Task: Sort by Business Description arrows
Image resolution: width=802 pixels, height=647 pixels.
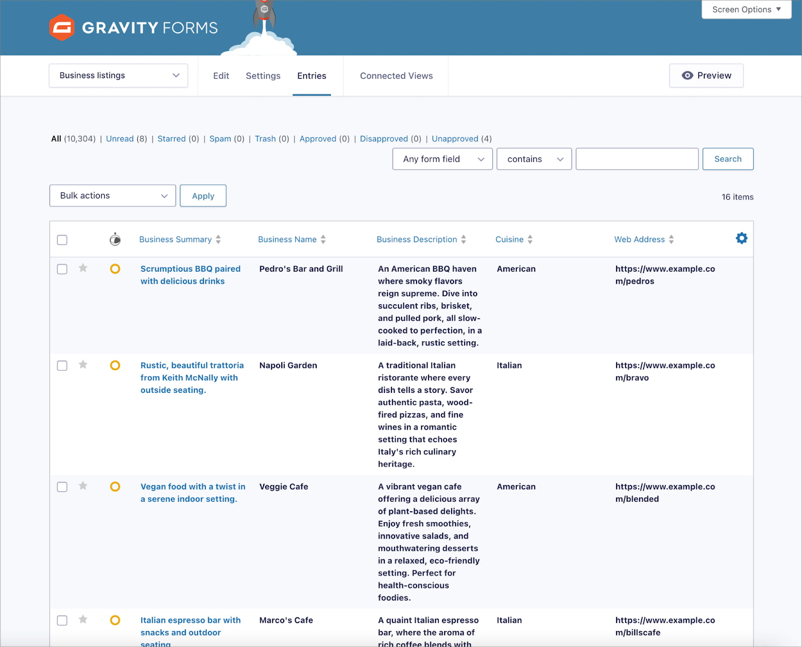Action: [464, 240]
